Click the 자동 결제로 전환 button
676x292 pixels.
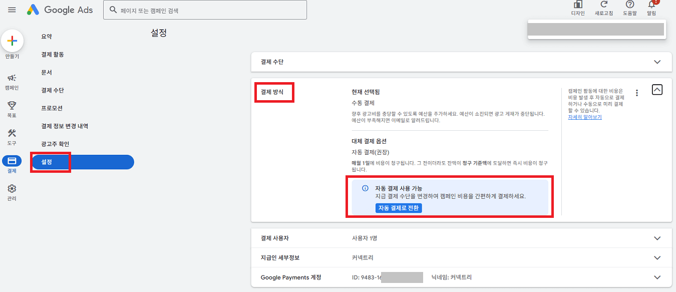[x=399, y=208]
